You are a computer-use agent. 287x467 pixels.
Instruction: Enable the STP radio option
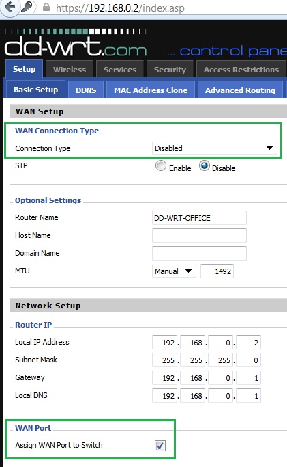[x=161, y=166]
